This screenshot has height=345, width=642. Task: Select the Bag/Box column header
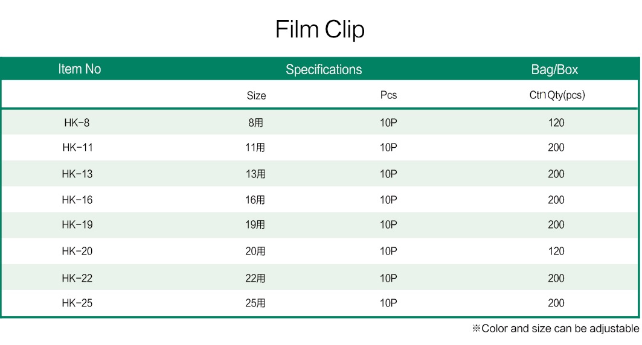554,69
